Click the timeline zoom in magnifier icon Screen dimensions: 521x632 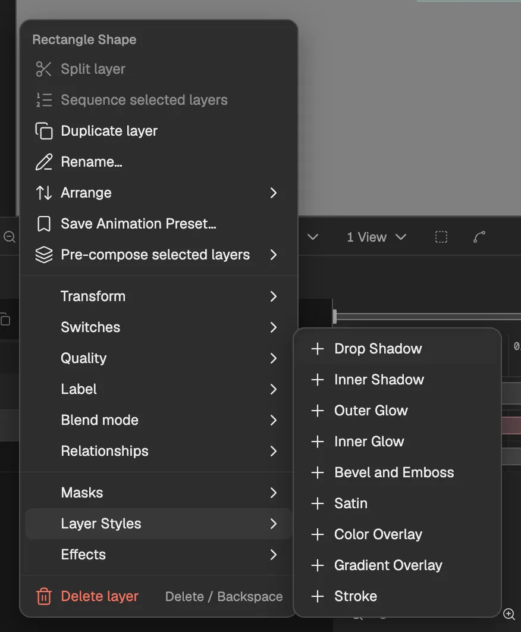point(509,614)
